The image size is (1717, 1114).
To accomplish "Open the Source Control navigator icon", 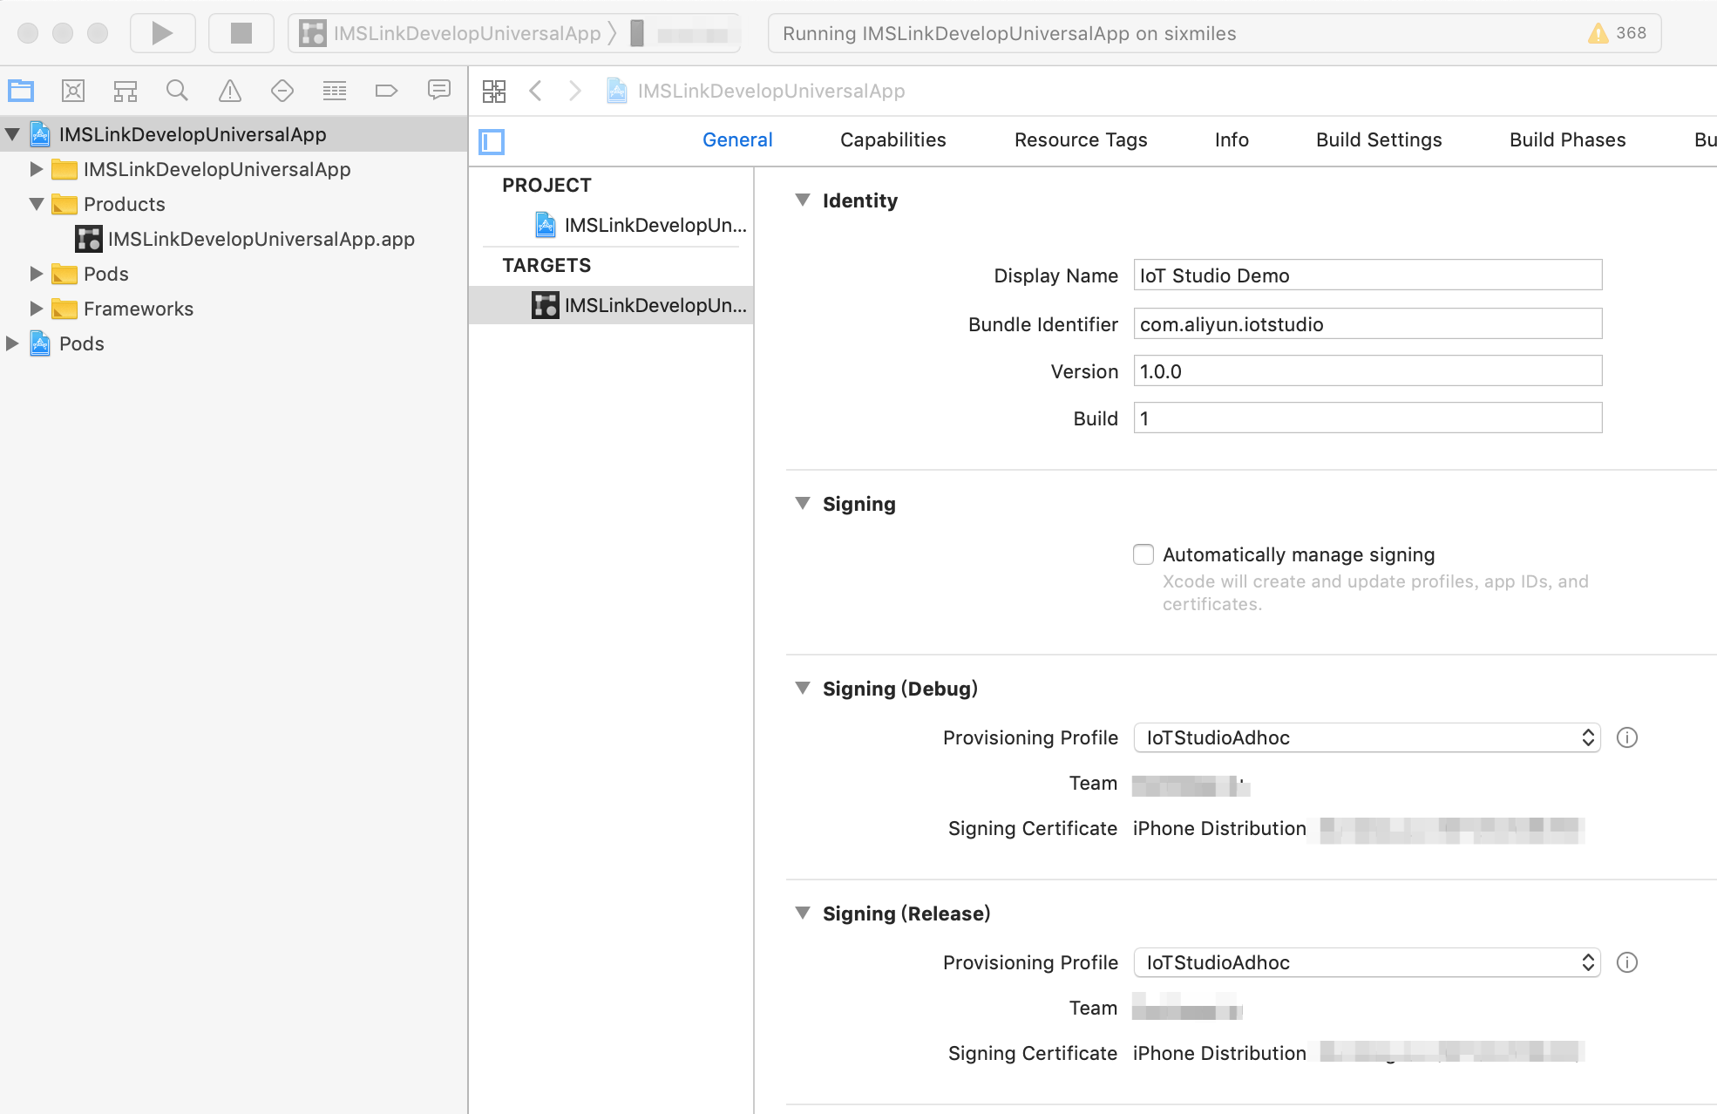I will [73, 91].
